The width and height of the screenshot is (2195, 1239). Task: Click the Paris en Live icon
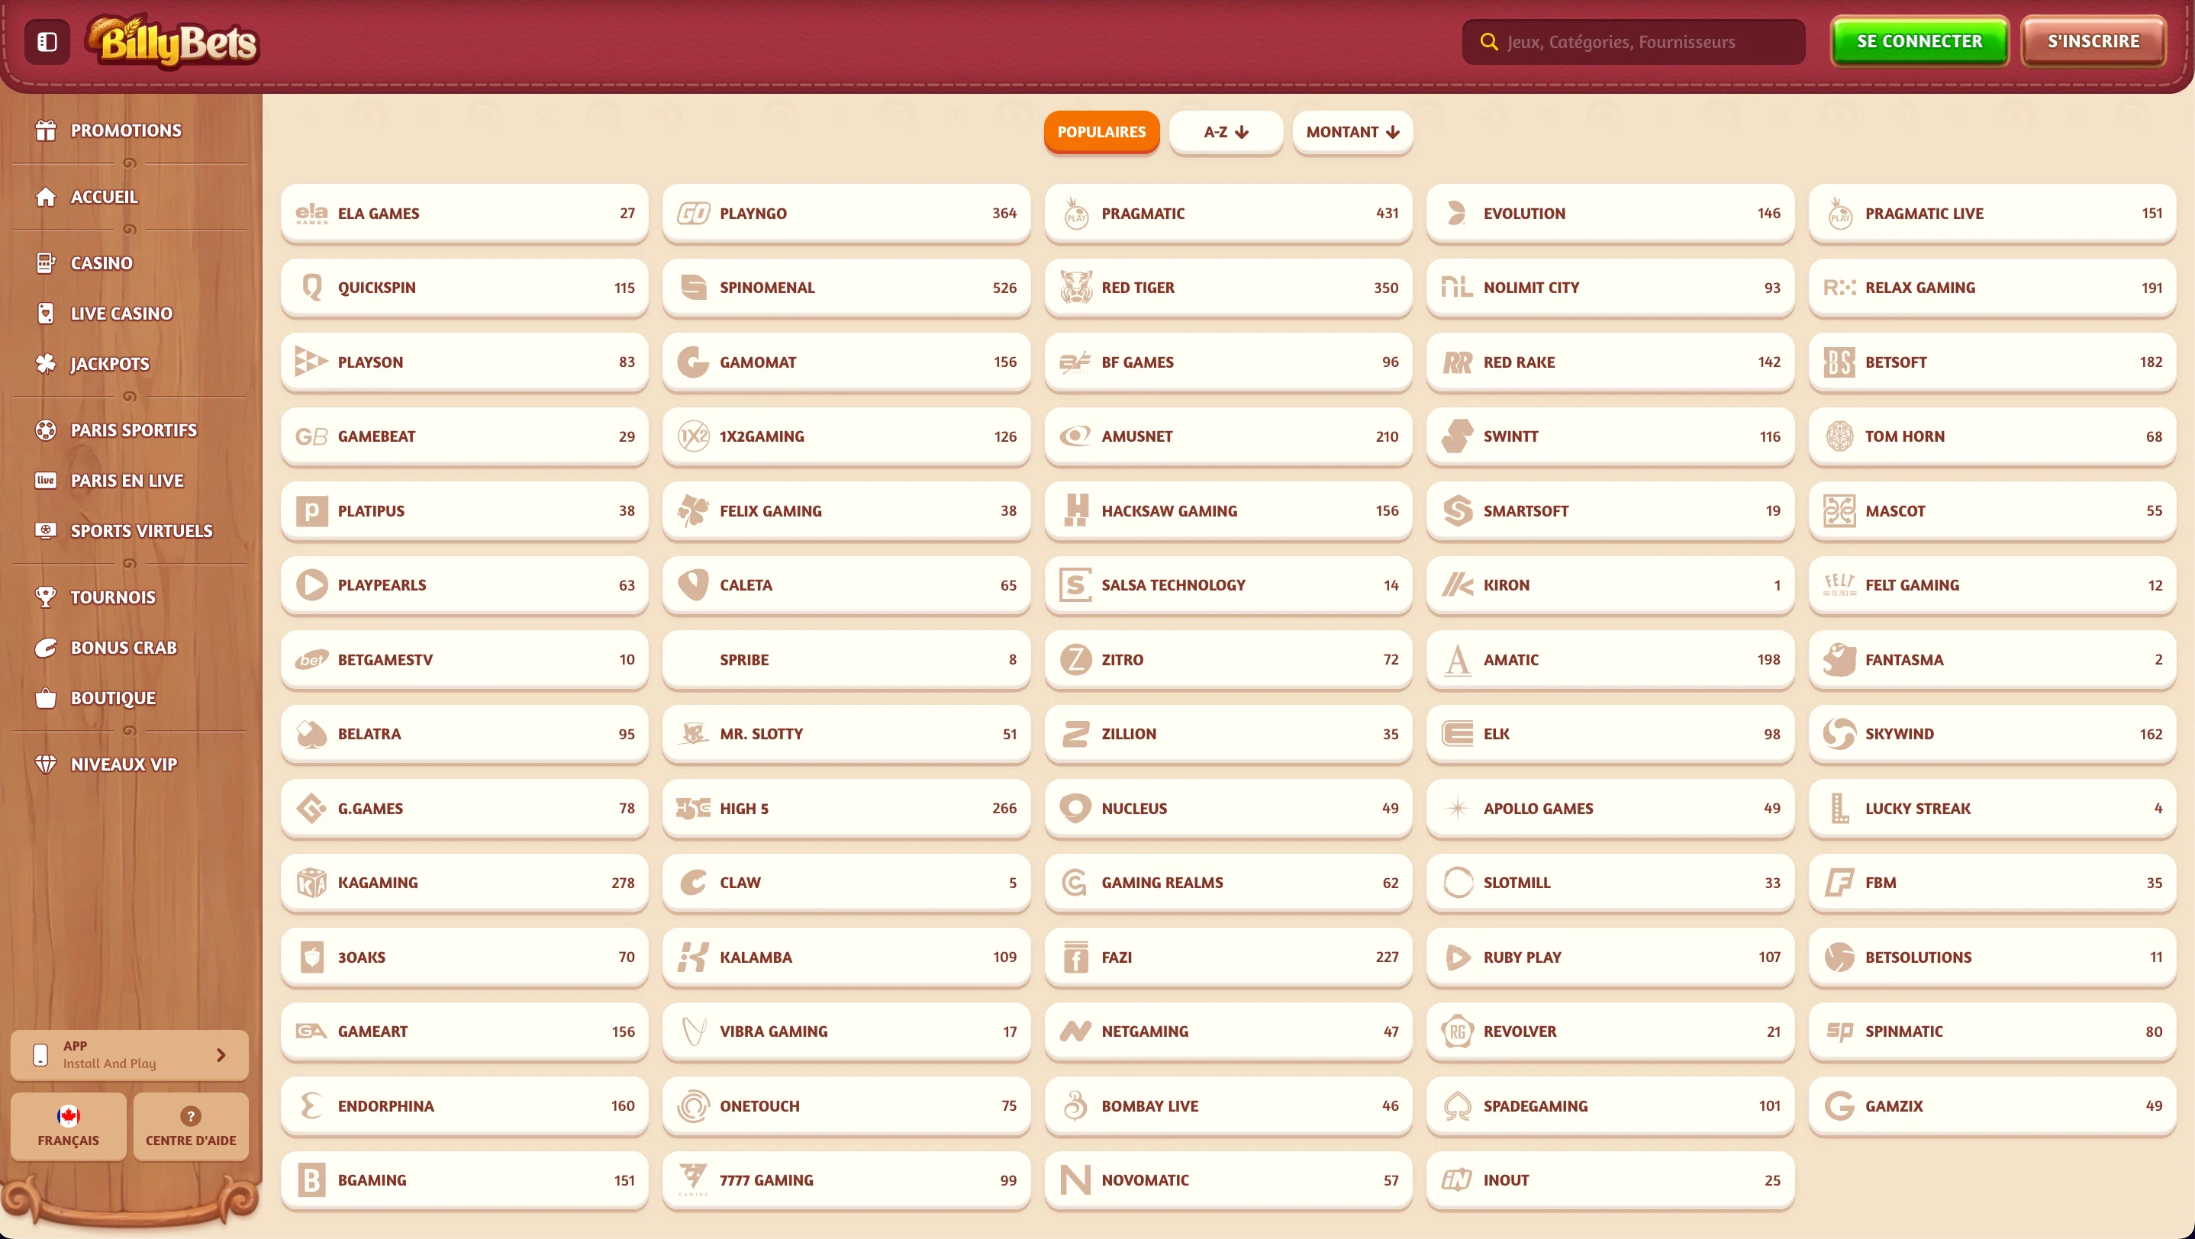(45, 481)
